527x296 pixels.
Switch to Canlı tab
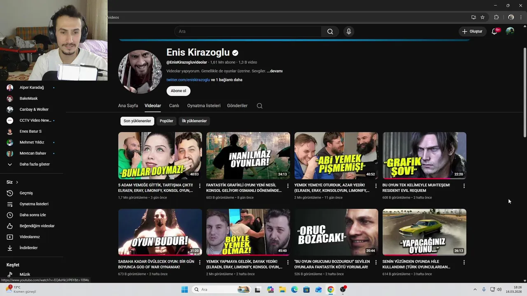point(174,106)
